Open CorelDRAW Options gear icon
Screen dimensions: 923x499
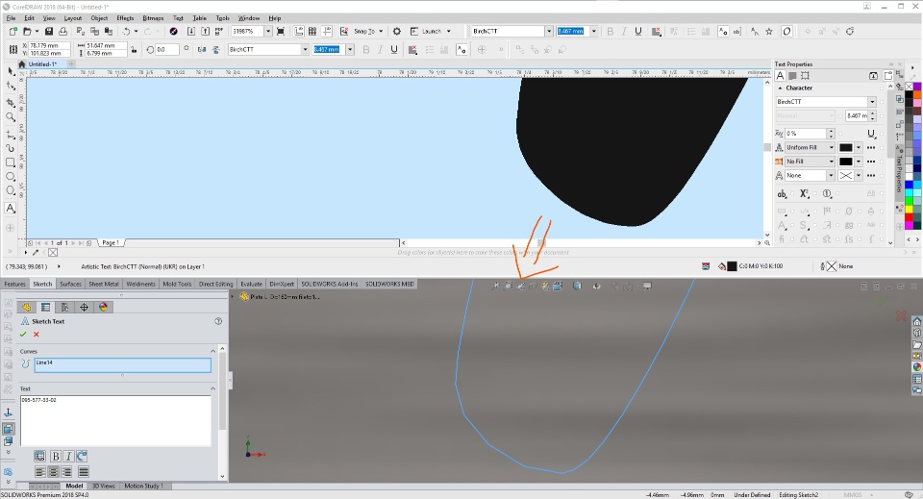tap(397, 31)
